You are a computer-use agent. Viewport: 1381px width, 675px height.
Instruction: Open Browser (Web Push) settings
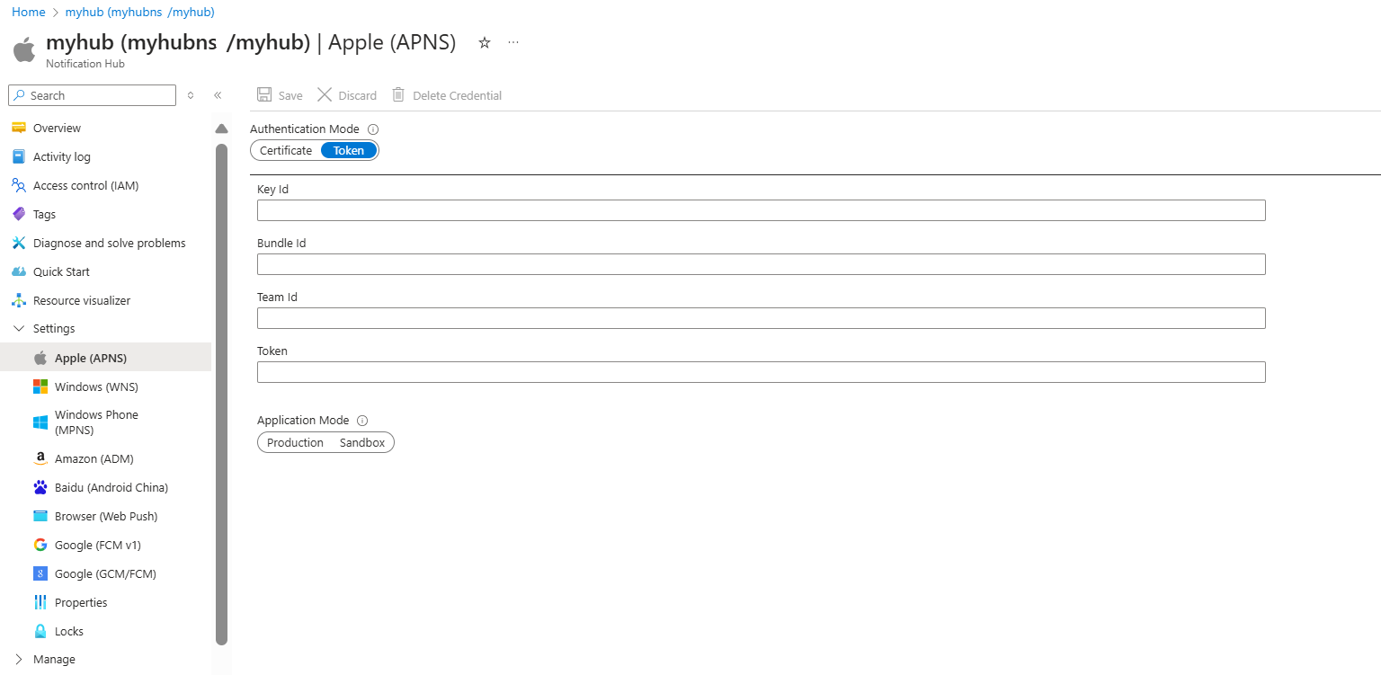pos(40,515)
